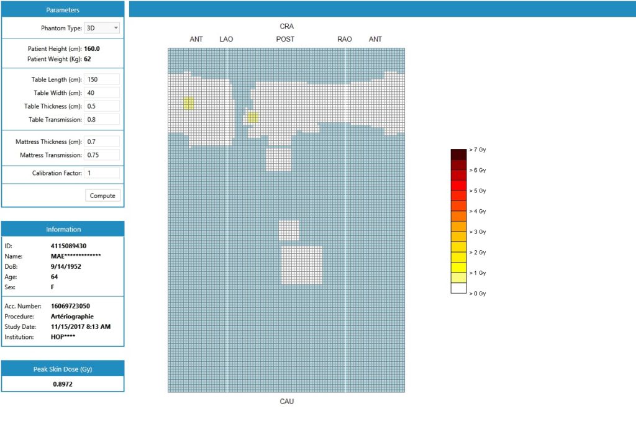This screenshot has width=636, height=427.
Task: Click the Information panel header
Action: (63, 229)
